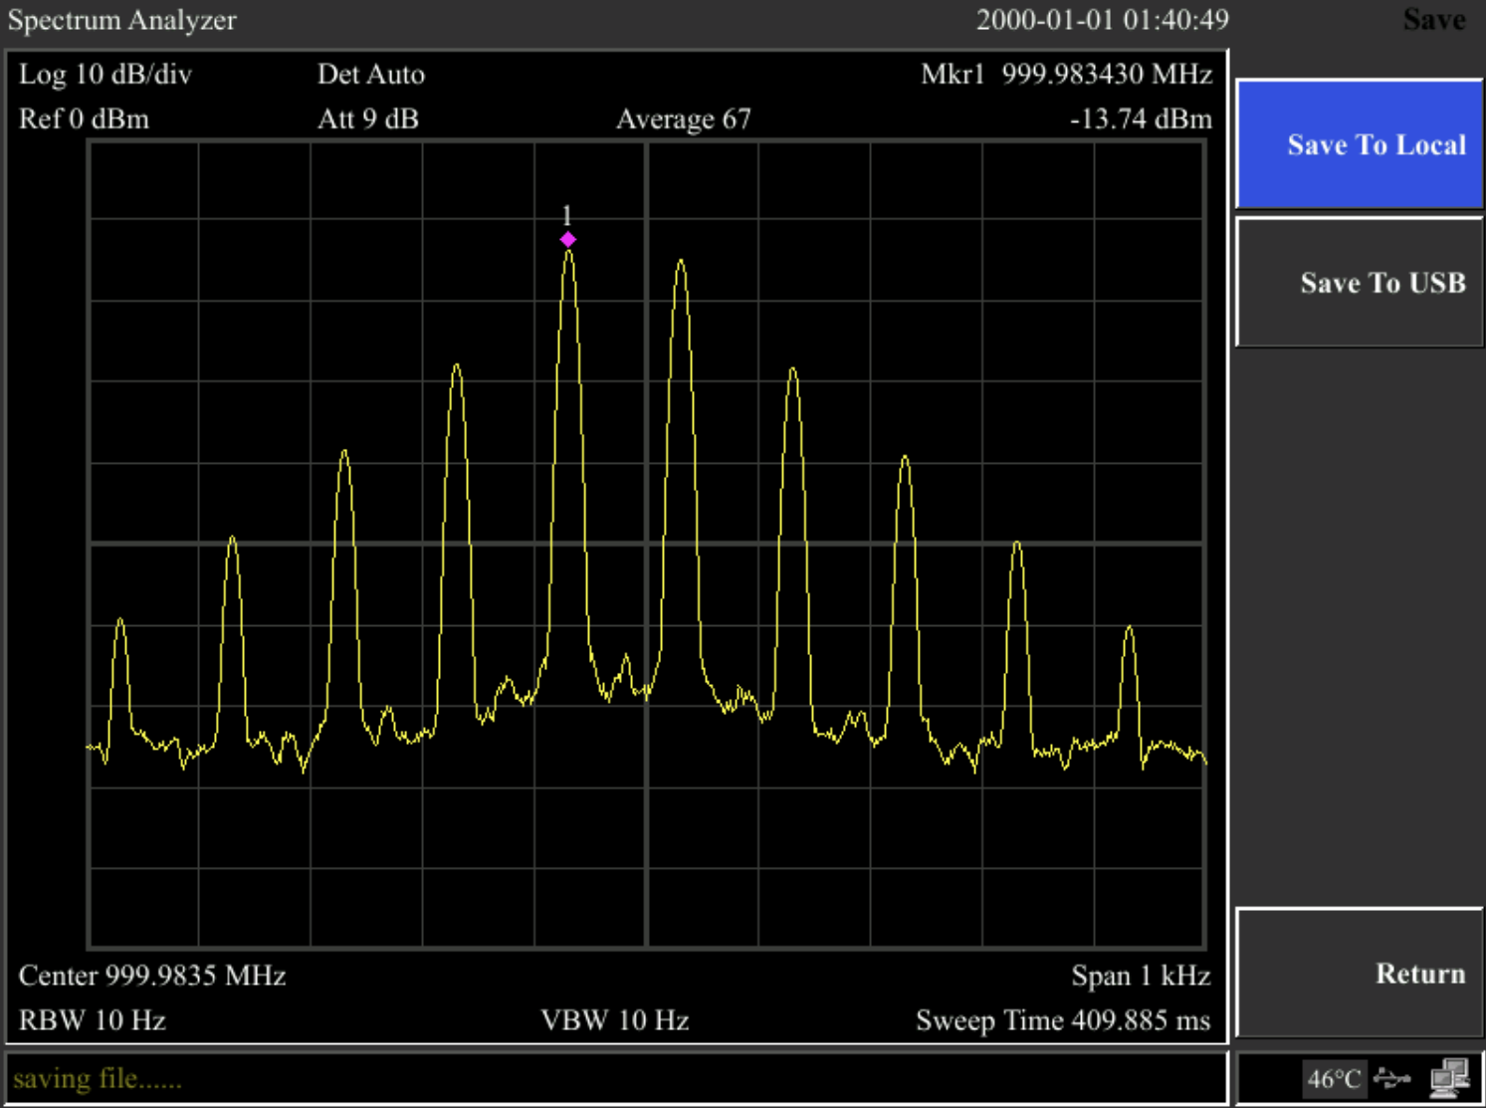Click the Save To Local button

point(1358,144)
